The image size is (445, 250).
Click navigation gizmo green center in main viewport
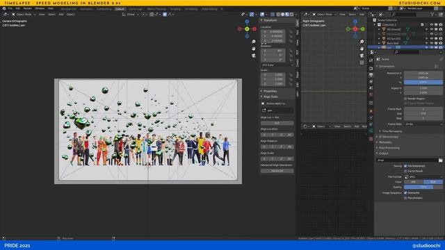(x=247, y=29)
